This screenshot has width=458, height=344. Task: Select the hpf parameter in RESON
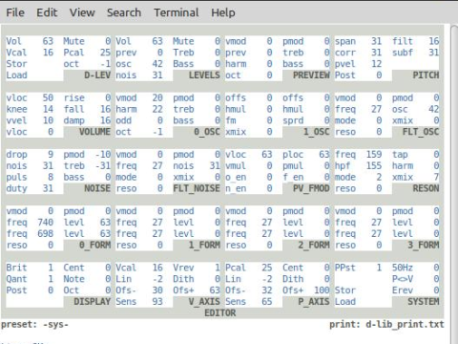coord(343,166)
